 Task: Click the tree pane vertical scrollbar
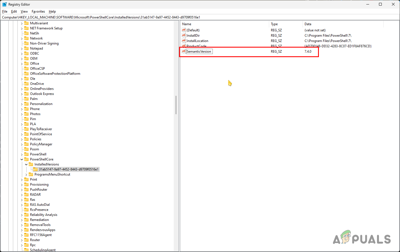click(176, 104)
